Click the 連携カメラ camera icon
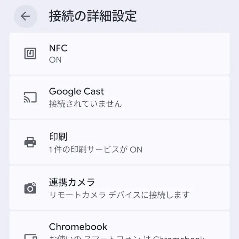Screen dimensions: 239x239 point(30,188)
